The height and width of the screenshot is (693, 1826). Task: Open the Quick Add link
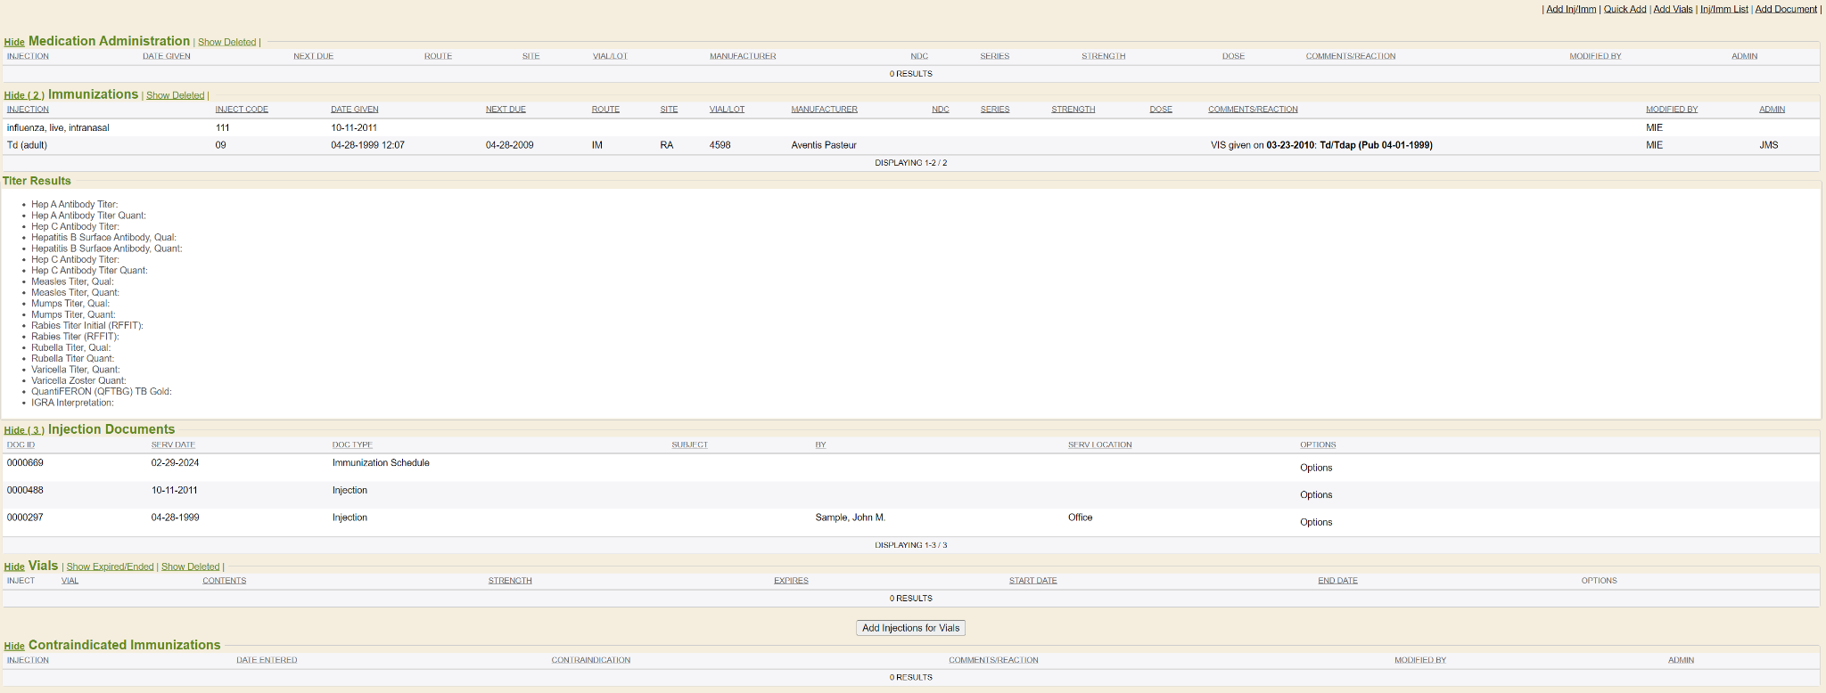pyautogui.click(x=1624, y=9)
